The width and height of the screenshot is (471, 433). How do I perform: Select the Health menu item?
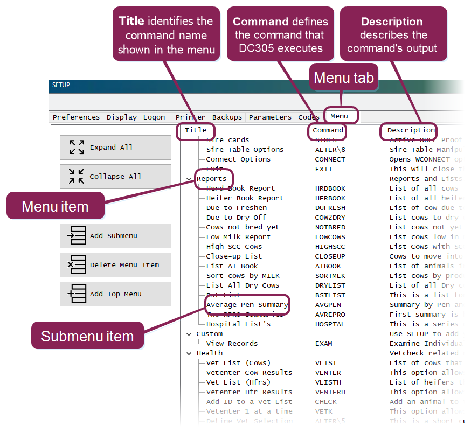pos(210,353)
